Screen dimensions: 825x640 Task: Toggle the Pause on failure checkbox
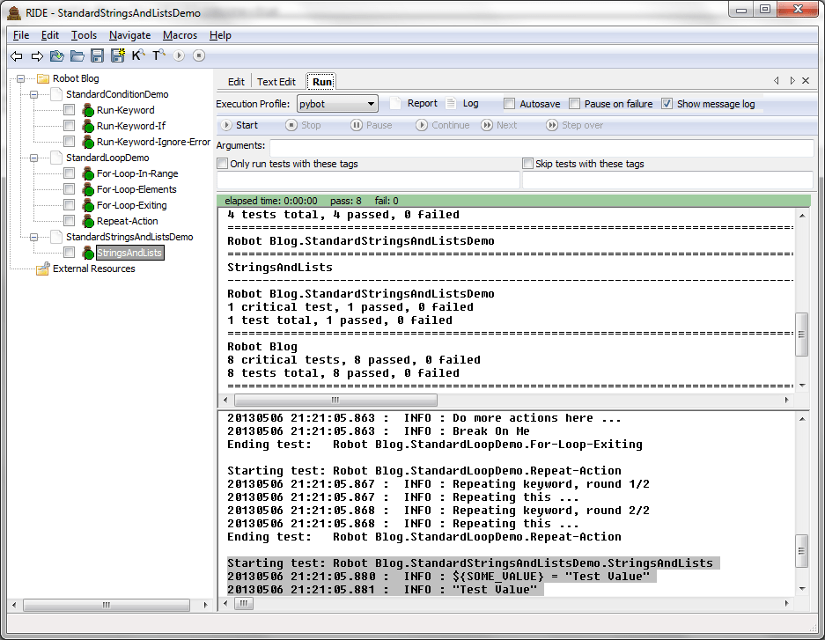pyautogui.click(x=575, y=104)
